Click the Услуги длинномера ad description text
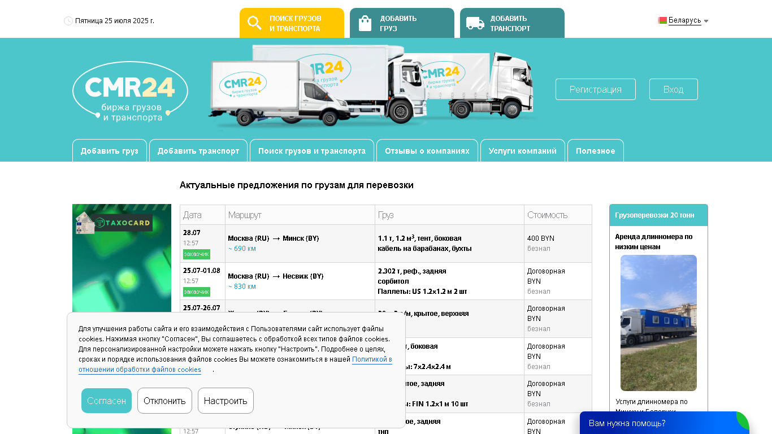The height and width of the screenshot is (434, 772). [x=652, y=406]
